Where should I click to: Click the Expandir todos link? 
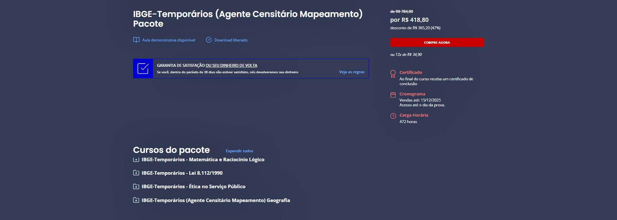coord(239,151)
